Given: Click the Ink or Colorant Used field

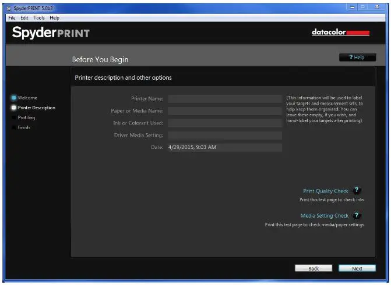Looking at the screenshot, I should tap(225, 123).
